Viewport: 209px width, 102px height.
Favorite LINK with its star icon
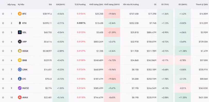[x=3, y=69]
